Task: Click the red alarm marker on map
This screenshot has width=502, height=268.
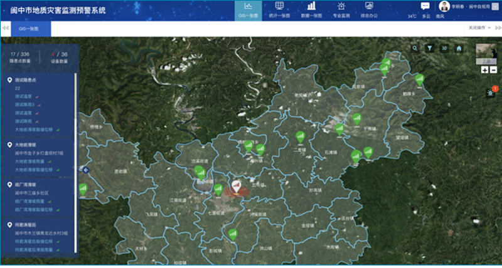Action: pyautogui.click(x=237, y=187)
